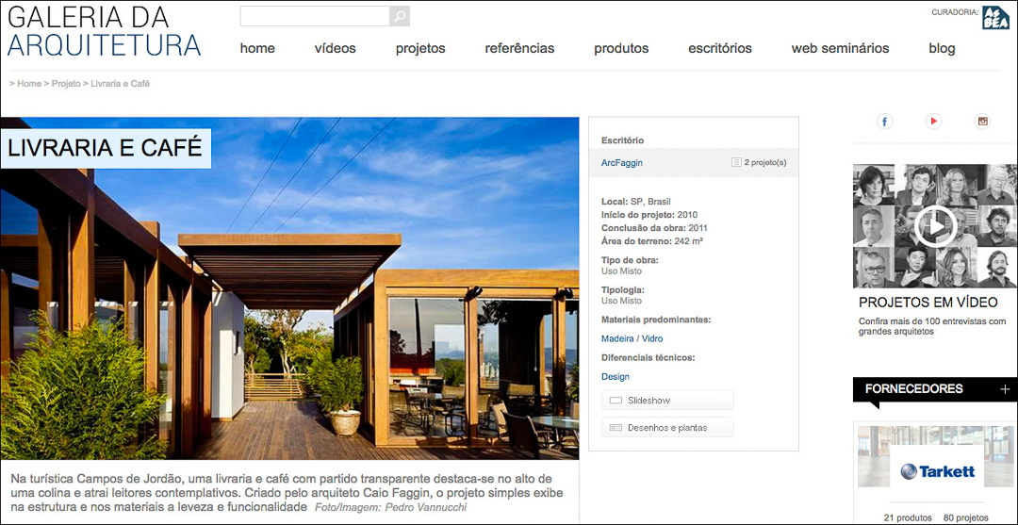This screenshot has height=525, width=1018.
Task: Follow the ArcFaggin office link
Action: click(622, 163)
